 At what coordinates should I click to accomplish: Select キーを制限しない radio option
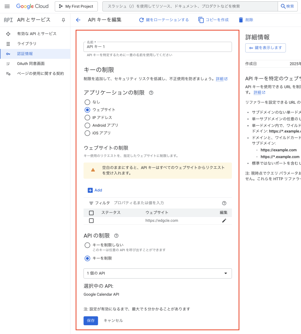click(x=87, y=245)
